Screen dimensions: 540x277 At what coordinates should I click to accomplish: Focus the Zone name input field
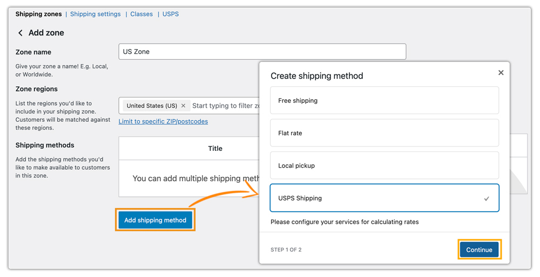(x=262, y=52)
